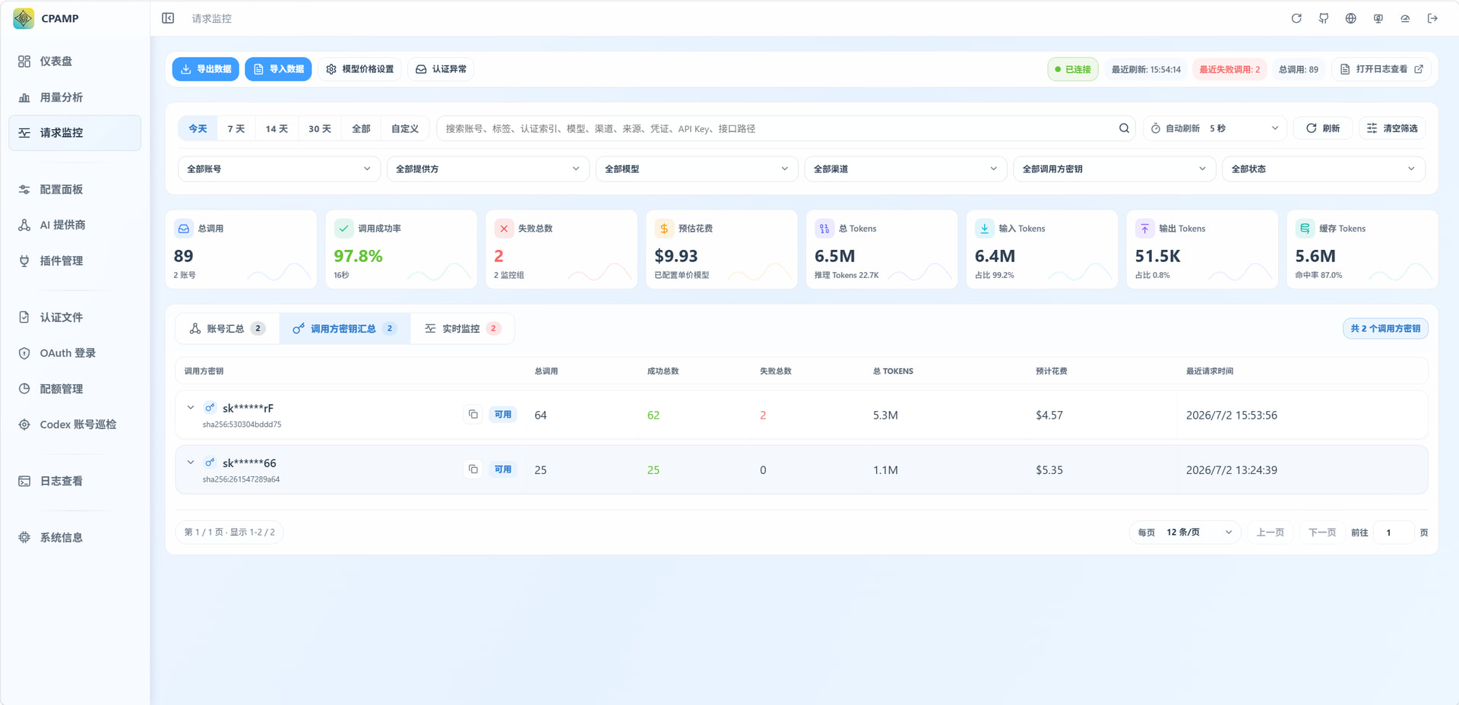This screenshot has height=705, width=1459.
Task: Open Codex 账号巡检 via its sidebar icon
Action: (x=24, y=425)
